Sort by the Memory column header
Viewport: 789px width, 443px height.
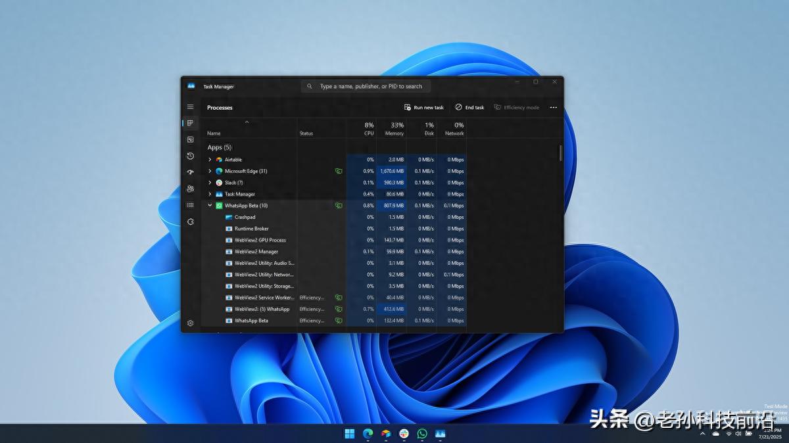pyautogui.click(x=394, y=133)
